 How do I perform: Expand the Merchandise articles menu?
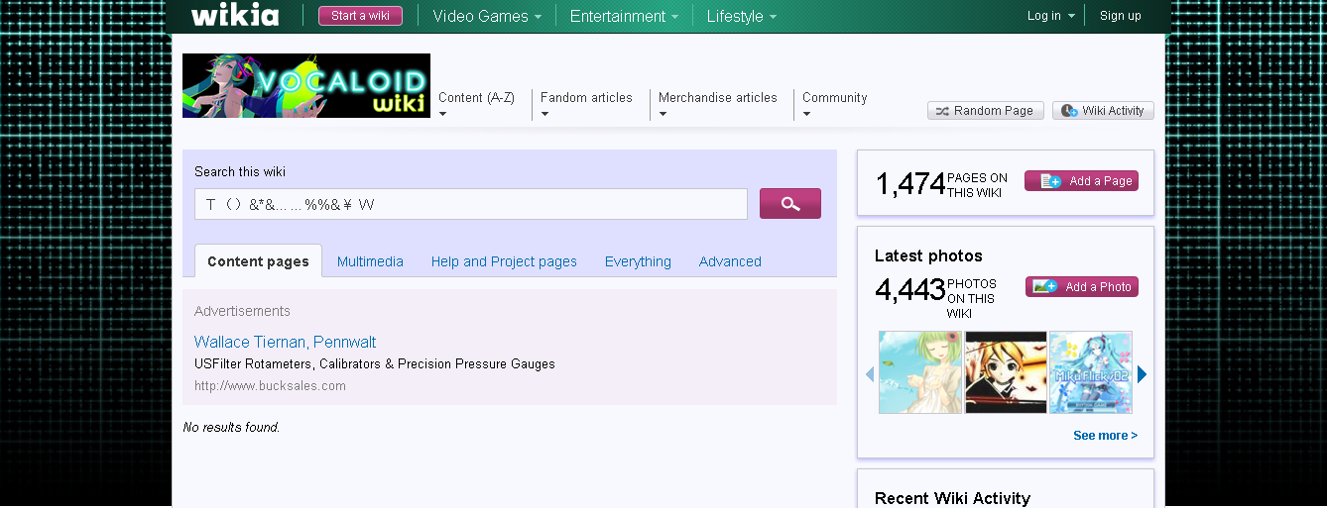click(718, 104)
